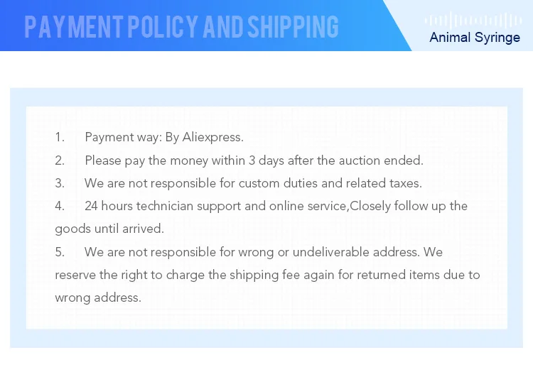Click the final 'wrong address.' line
Viewport: 533px width, 382px height.
(98, 298)
